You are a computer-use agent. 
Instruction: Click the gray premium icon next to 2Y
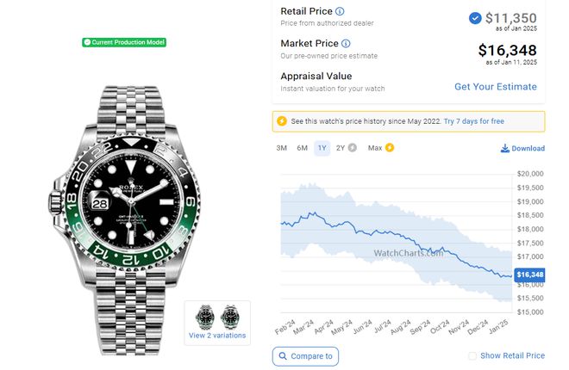[x=353, y=148]
